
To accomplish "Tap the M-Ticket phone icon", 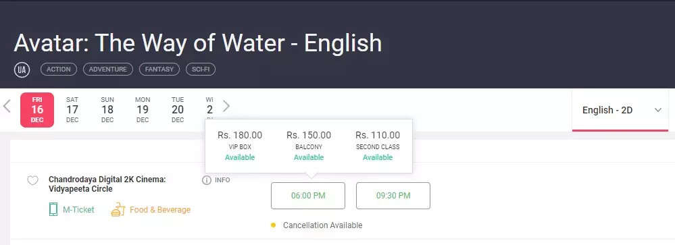I will tap(53, 209).
